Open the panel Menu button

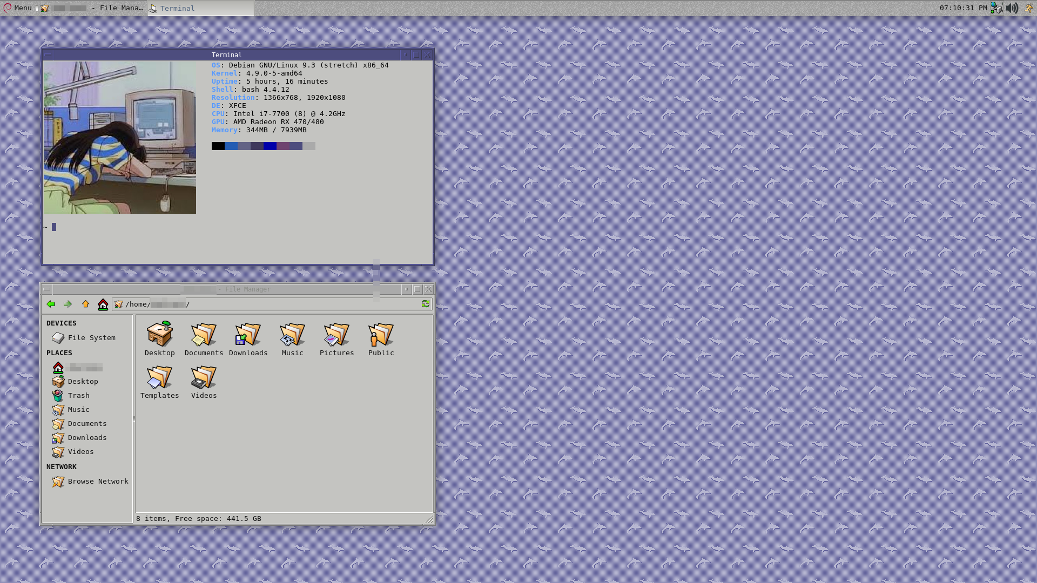(18, 8)
